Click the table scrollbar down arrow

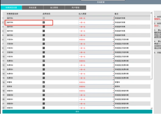151,108
